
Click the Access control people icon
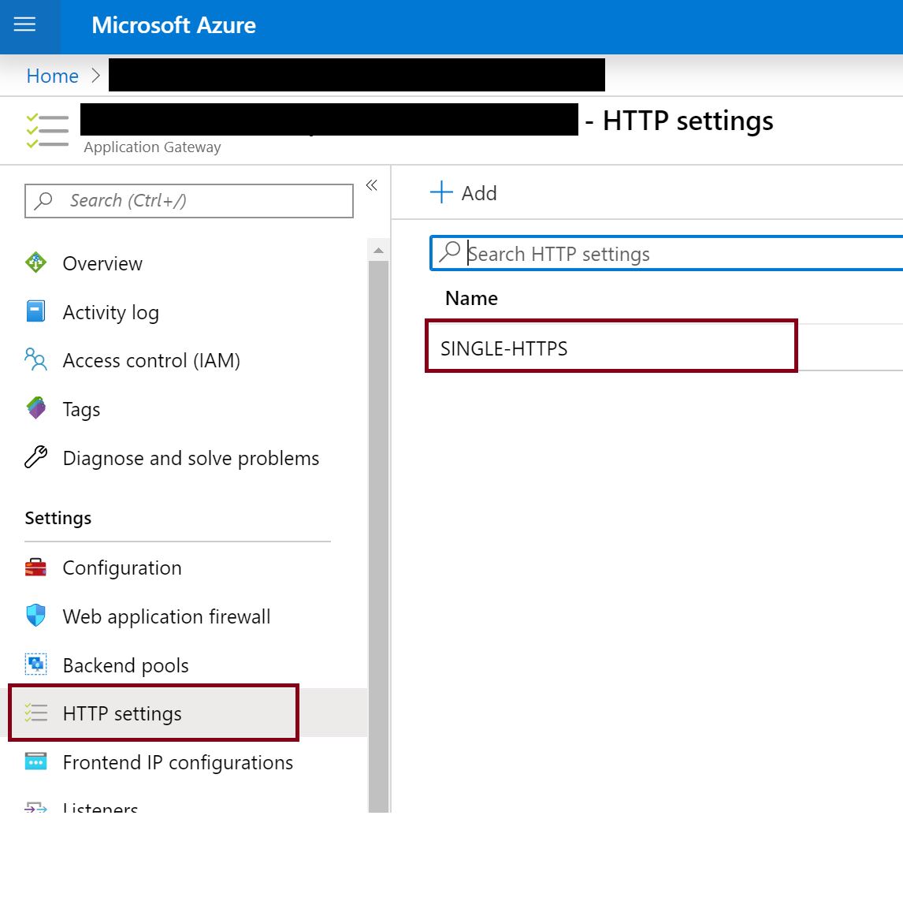[35, 360]
